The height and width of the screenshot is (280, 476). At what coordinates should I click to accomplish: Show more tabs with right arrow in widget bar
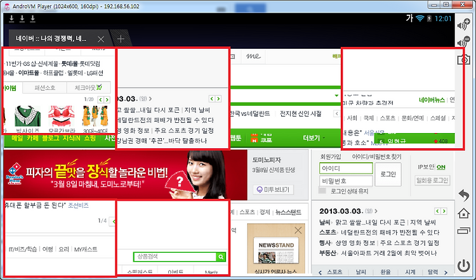446,272
